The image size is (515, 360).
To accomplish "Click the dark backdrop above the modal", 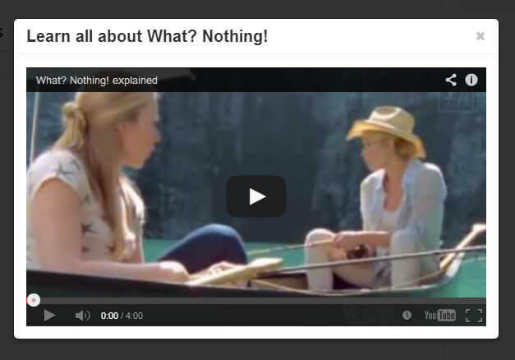I will [x=256, y=9].
